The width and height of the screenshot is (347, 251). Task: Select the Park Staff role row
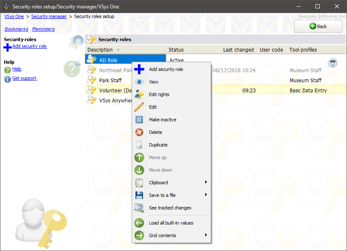[110, 80]
